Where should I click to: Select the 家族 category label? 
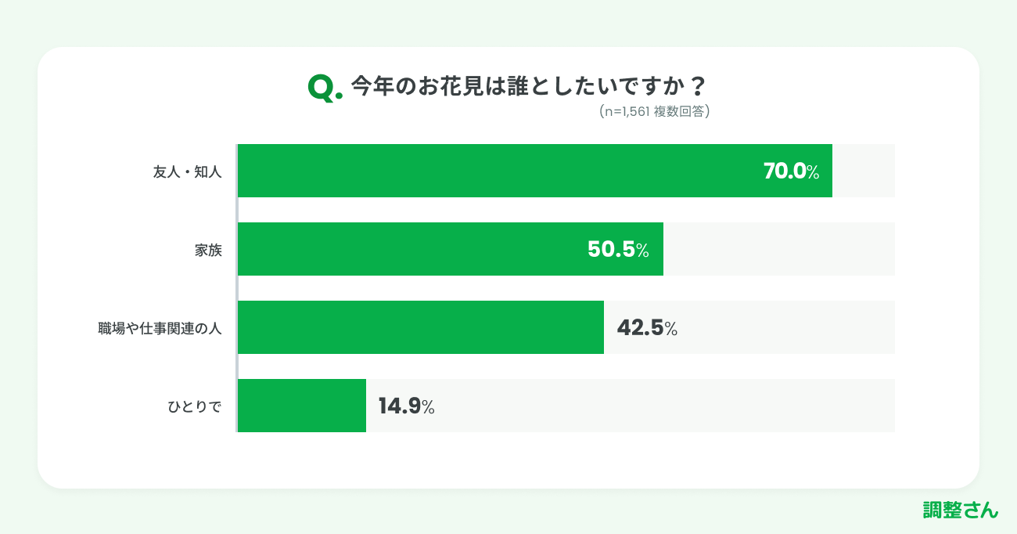(x=208, y=250)
